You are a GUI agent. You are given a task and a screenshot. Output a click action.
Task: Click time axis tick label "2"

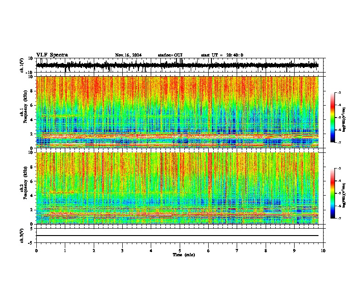point(94,251)
